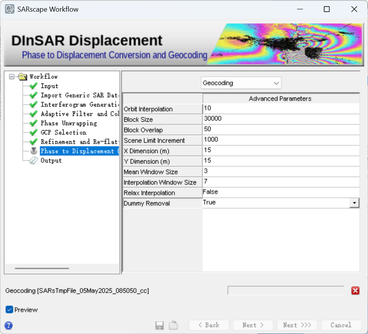Click checkmark beside Import Generic SAR Data
368x334 pixels.
click(x=34, y=95)
